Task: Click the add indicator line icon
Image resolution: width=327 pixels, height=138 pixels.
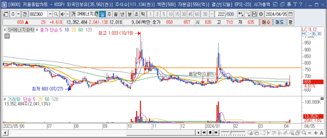Action: pyautogui.click(x=248, y=14)
